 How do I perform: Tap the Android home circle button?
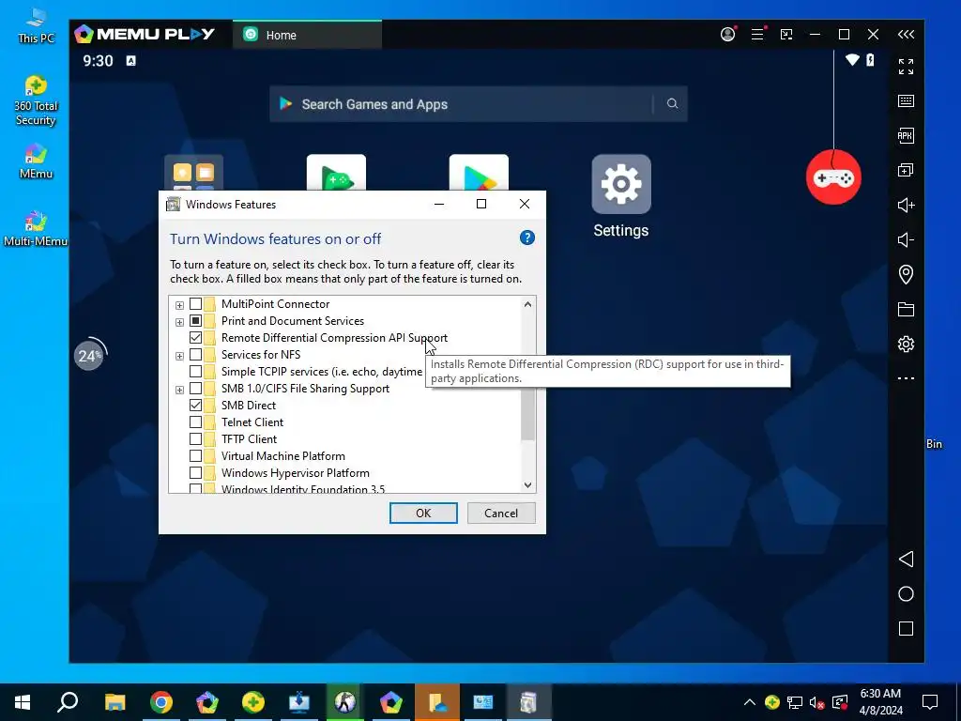(x=906, y=593)
